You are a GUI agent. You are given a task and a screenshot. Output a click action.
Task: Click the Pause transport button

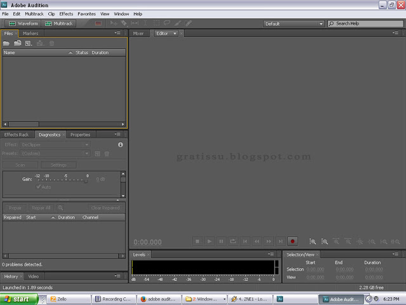click(x=221, y=241)
